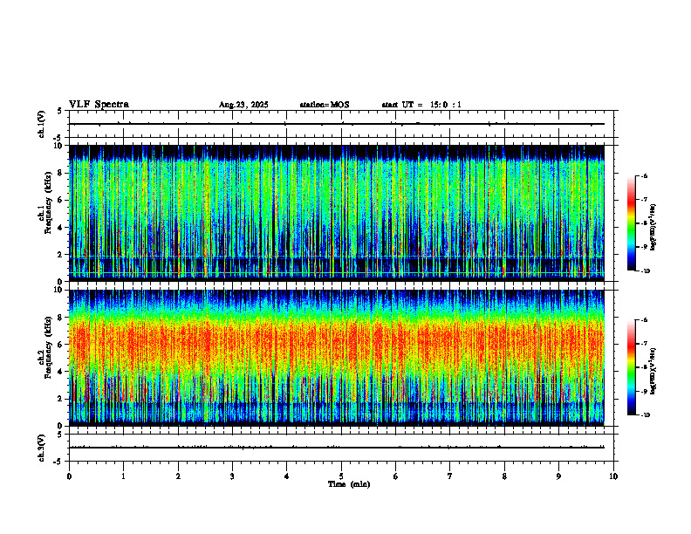The width and height of the screenshot is (691, 534).
Task: Click the ch.2 color scale bar
Action: pos(631,367)
